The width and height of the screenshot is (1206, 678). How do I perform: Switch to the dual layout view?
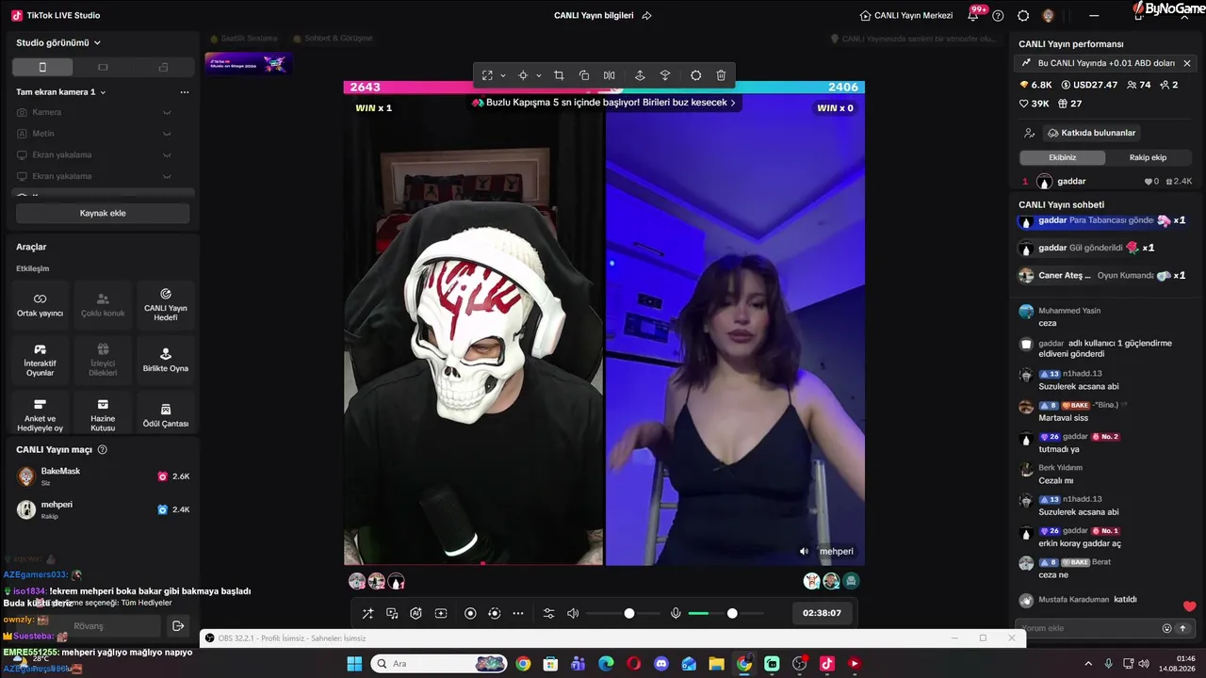pos(163,67)
